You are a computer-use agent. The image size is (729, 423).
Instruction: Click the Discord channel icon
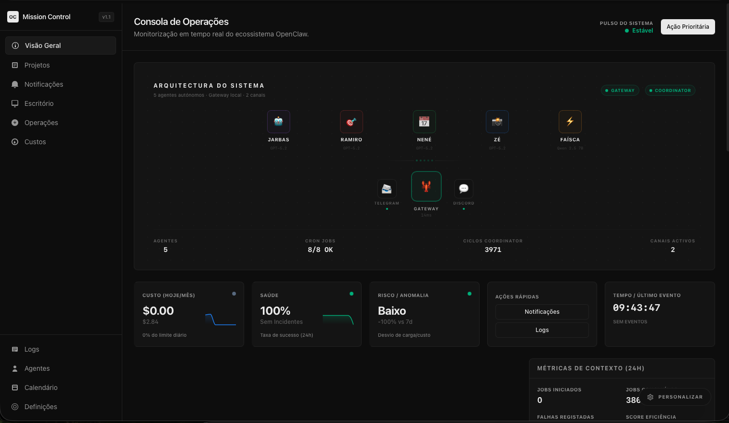pos(464,189)
